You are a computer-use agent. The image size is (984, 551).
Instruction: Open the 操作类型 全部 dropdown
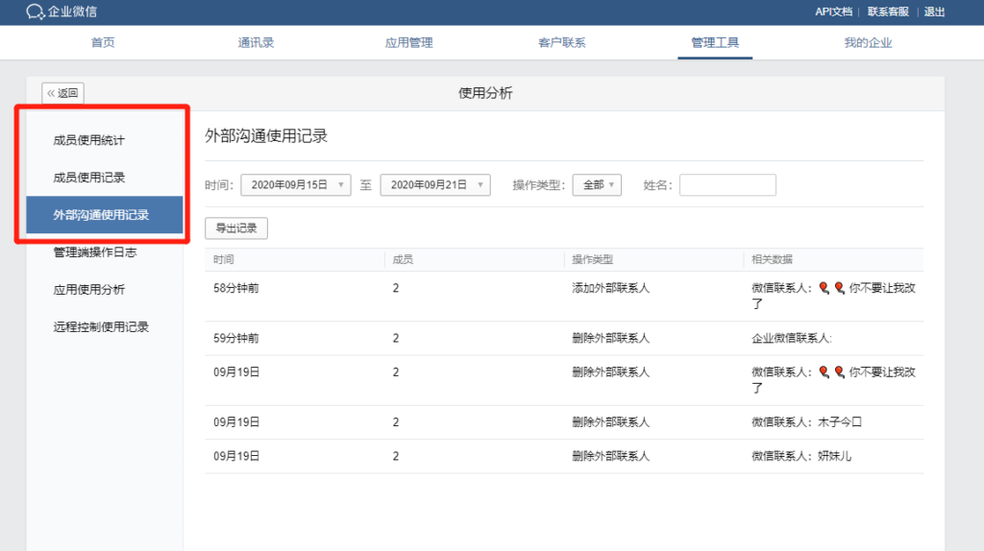597,185
